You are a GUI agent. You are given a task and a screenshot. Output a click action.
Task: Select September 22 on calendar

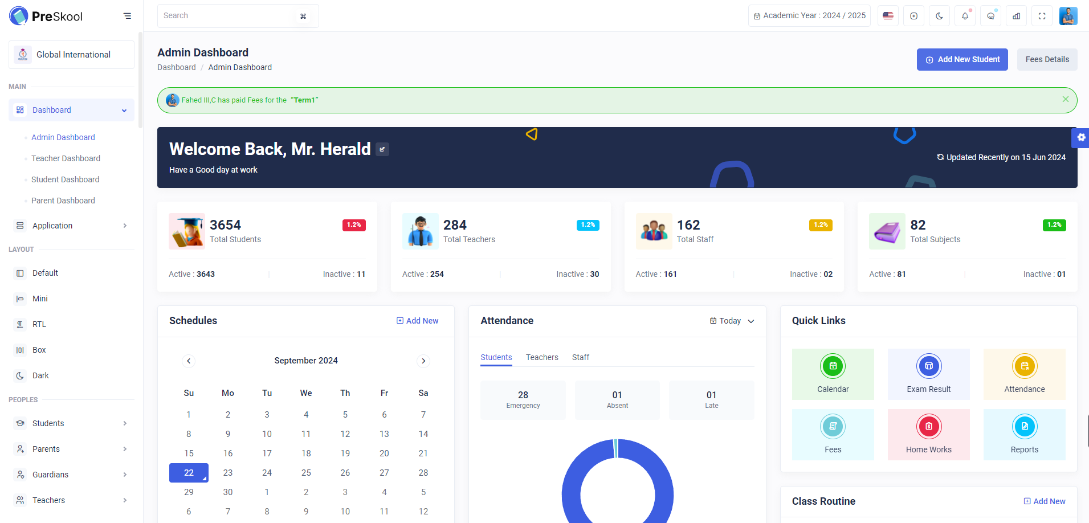(189, 473)
